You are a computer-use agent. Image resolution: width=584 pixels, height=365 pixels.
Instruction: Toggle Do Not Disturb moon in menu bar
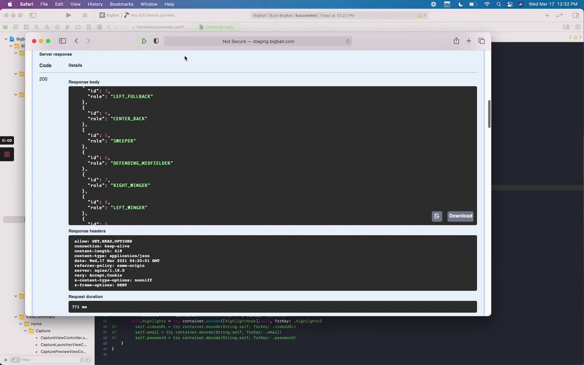pos(460,4)
